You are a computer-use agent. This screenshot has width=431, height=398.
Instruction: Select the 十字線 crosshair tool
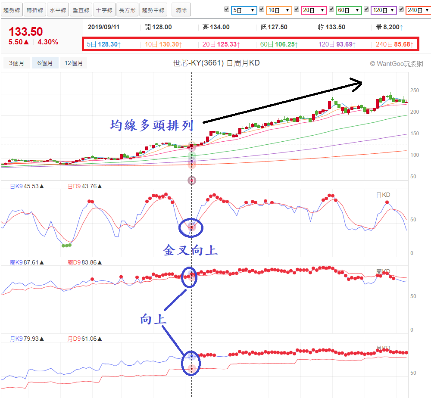click(x=104, y=10)
